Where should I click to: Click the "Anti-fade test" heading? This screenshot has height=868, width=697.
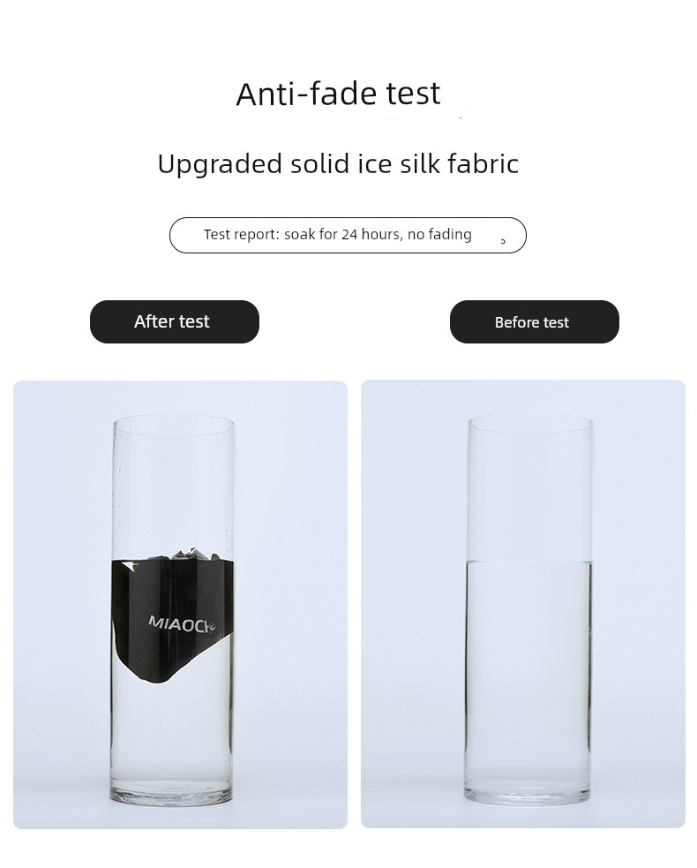(338, 94)
